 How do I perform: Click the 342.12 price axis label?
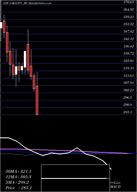pos(129,39)
